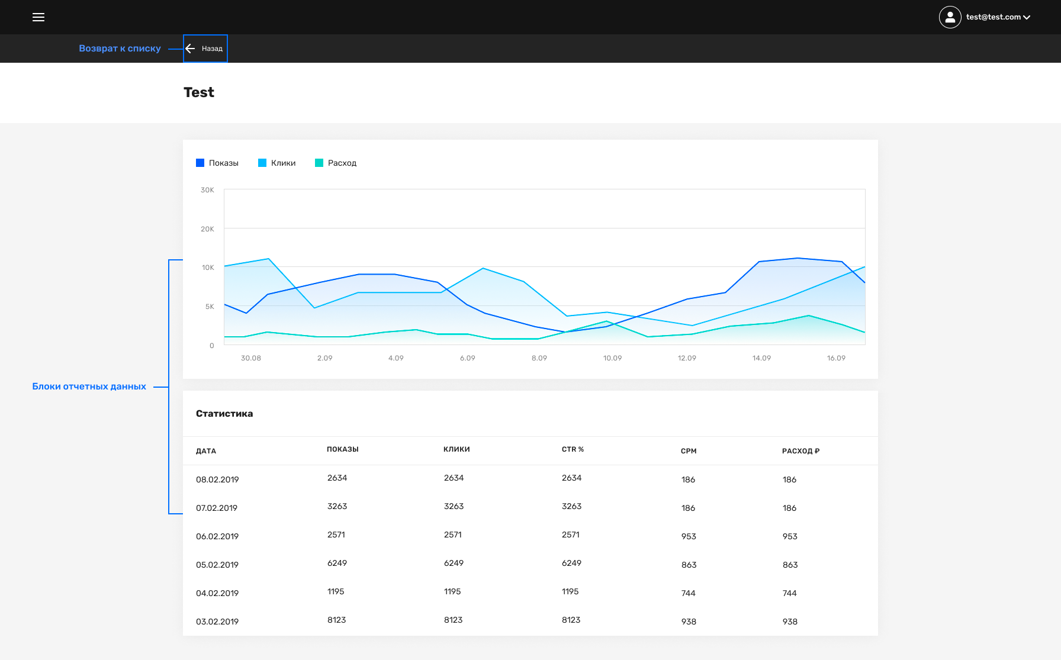Click the Статистика section heading
Screen dimensions: 1061x660
[x=224, y=414]
